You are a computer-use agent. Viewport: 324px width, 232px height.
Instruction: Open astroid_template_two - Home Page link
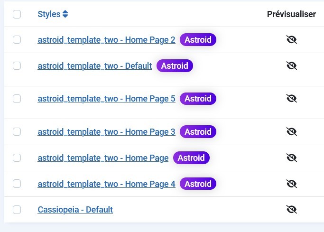[103, 158]
